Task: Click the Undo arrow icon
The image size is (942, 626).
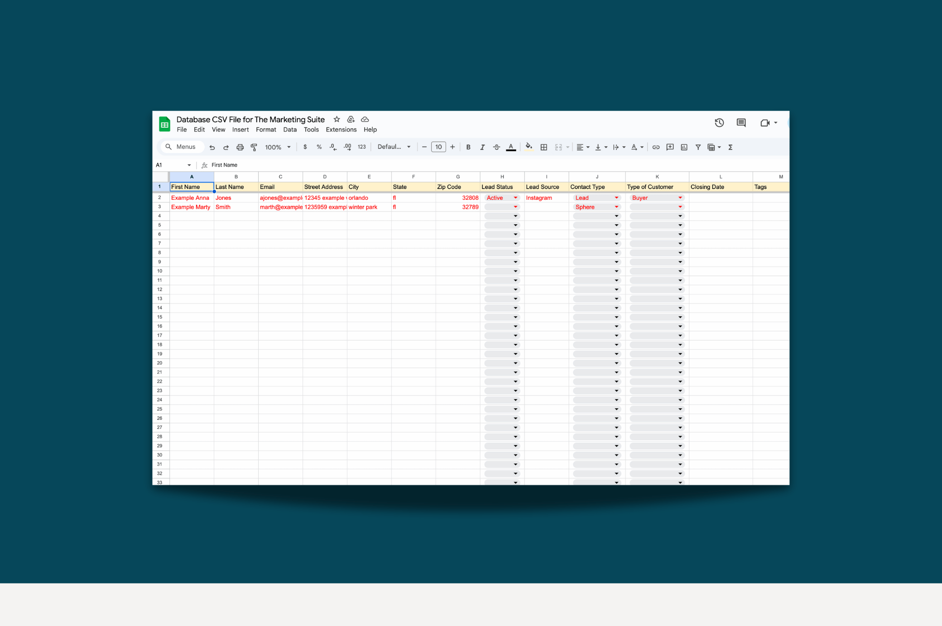Action: (x=212, y=147)
